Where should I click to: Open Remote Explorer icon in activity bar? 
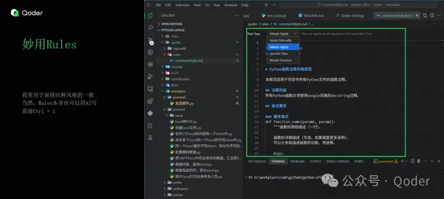coord(150,89)
